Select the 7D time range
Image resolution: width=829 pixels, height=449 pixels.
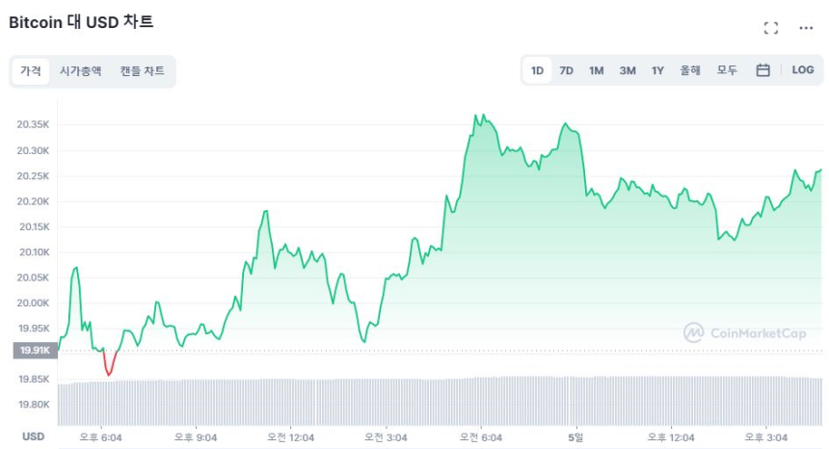[x=567, y=70]
